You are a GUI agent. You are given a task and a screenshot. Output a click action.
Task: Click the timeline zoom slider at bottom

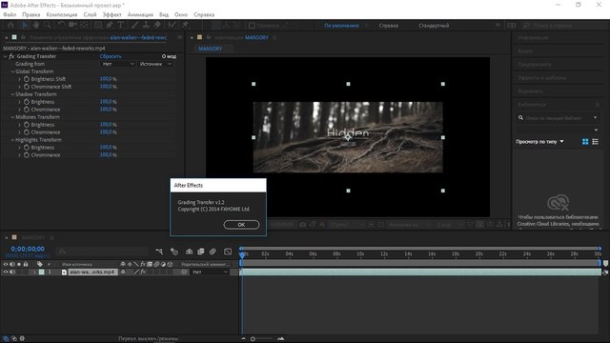coord(253,339)
